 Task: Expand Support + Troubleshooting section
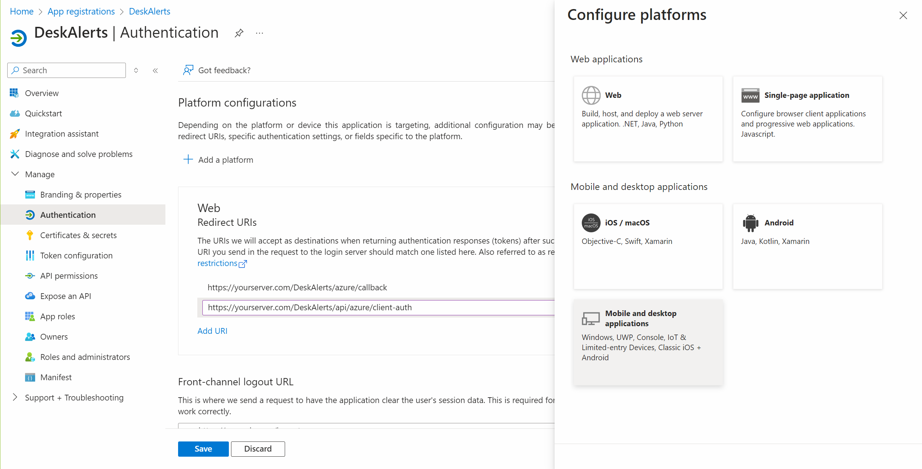click(15, 398)
